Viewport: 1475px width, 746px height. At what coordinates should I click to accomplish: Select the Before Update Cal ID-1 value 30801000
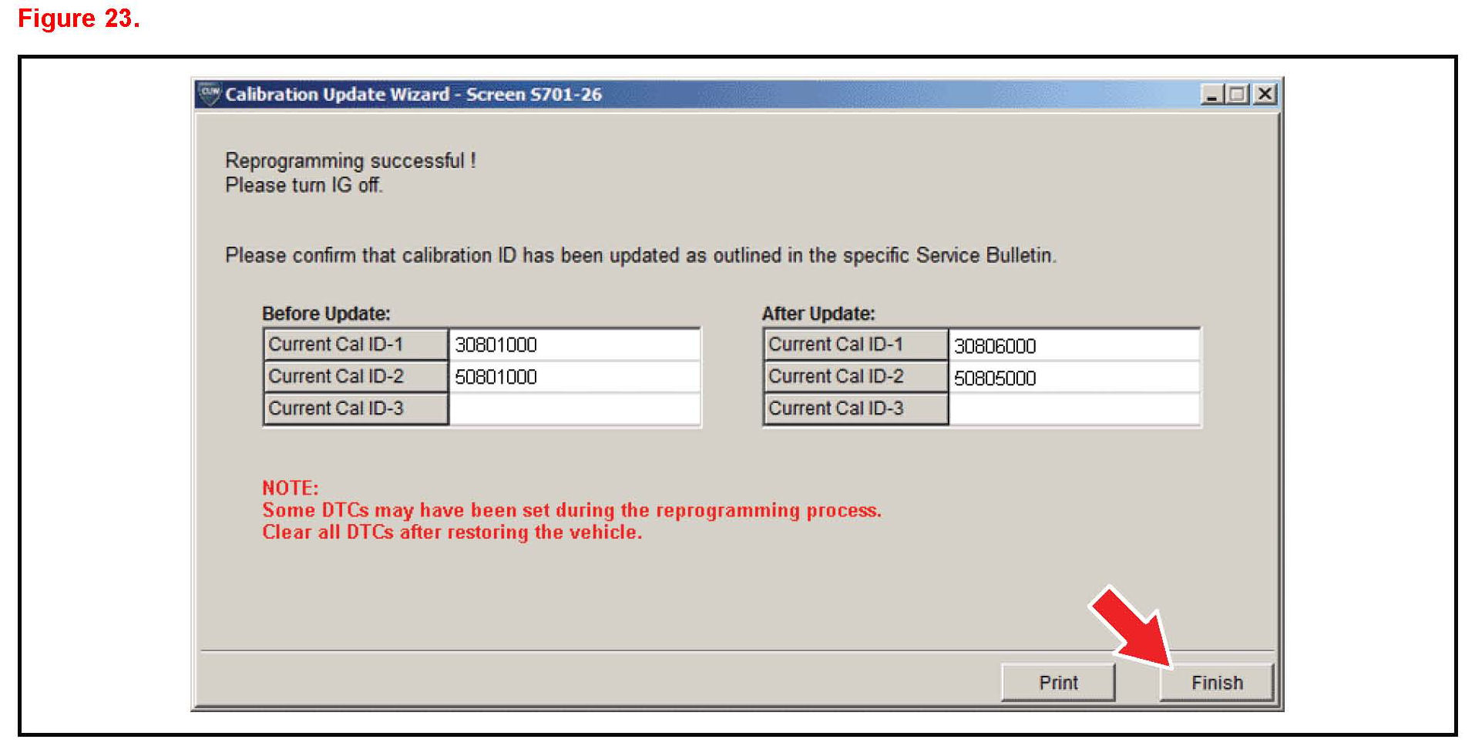pos(496,345)
